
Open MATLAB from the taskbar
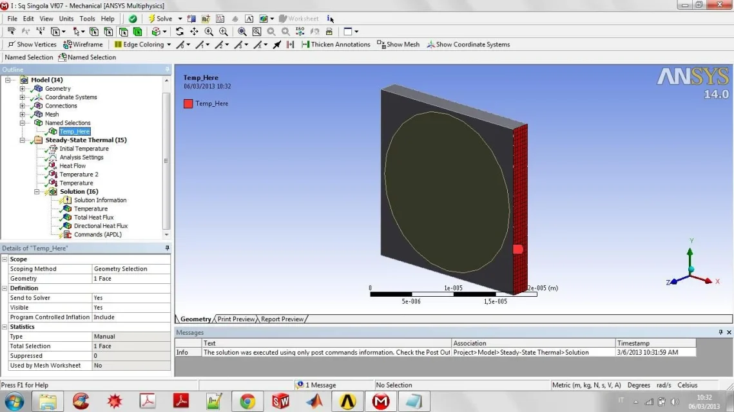pyautogui.click(x=314, y=402)
